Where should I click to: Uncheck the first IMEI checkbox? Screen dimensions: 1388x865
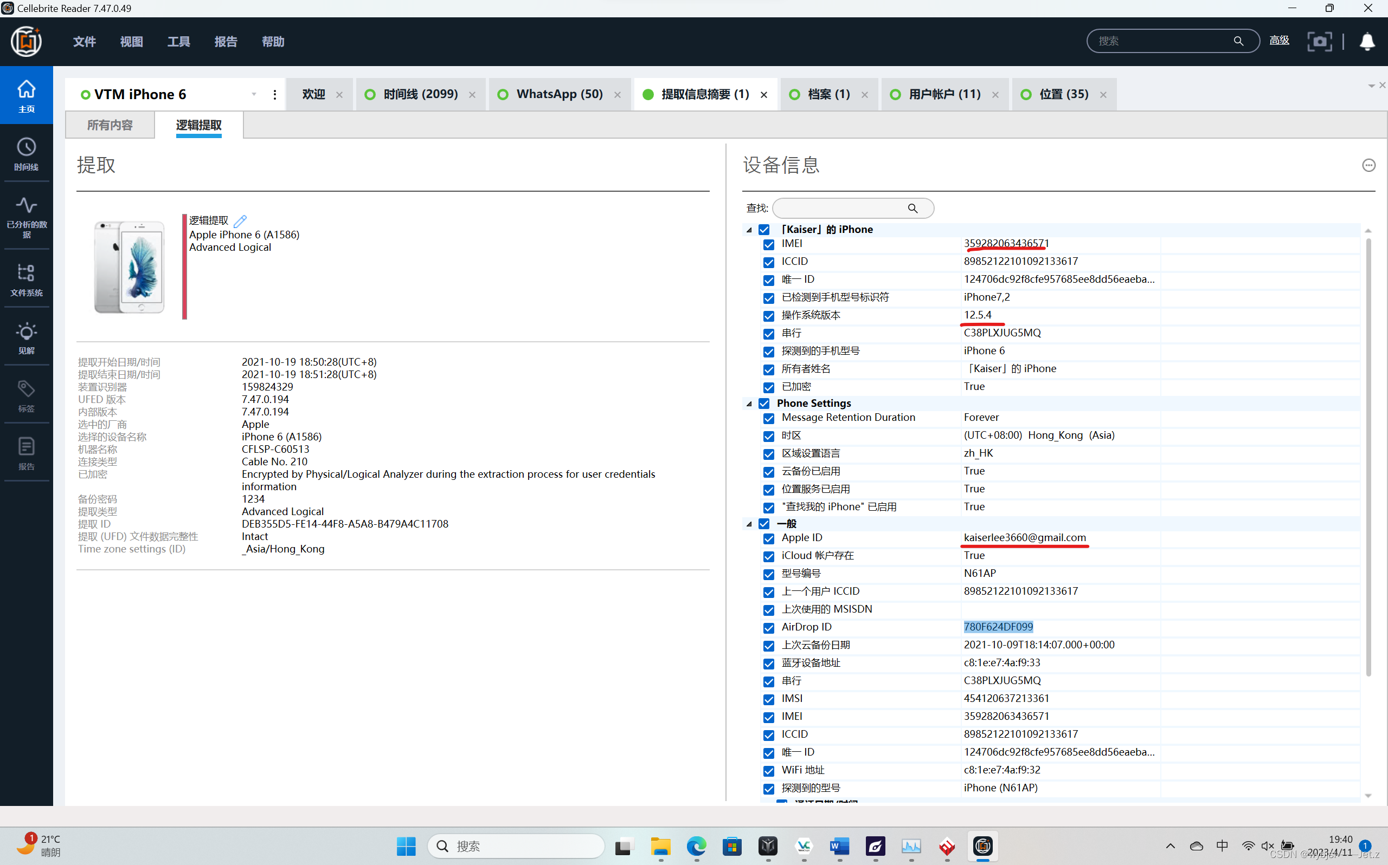[x=768, y=244]
